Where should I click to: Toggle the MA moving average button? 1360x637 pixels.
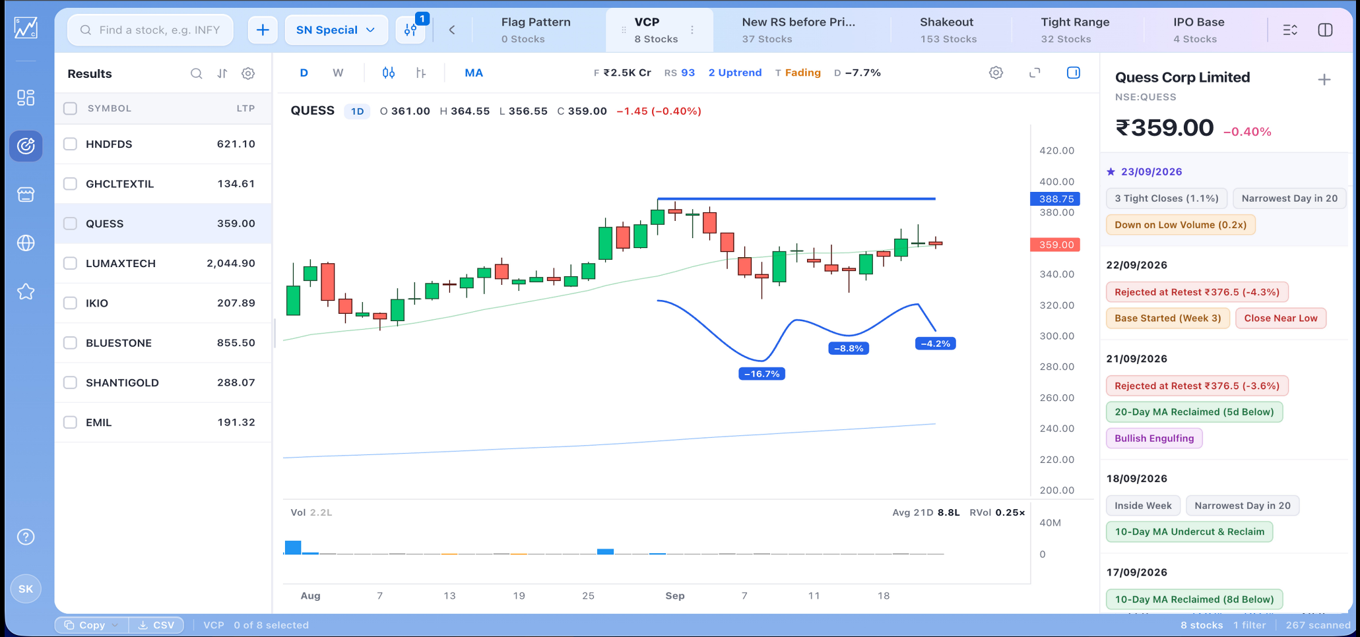coord(474,73)
